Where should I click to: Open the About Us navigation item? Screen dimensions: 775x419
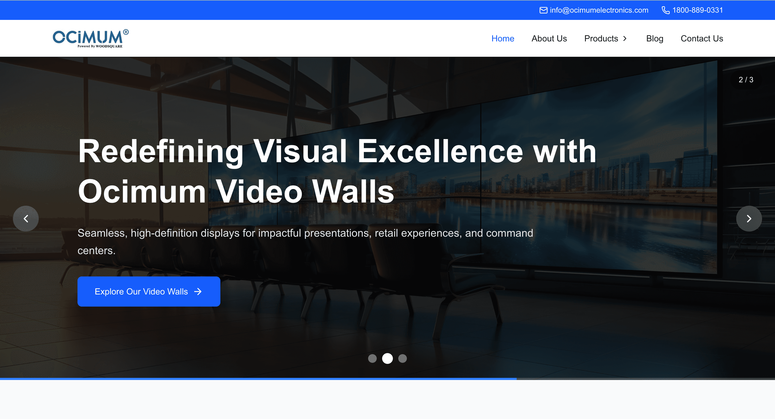pos(549,38)
